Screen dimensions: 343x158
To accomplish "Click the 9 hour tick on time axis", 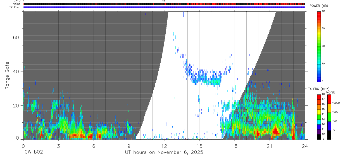I will coord(129,146).
